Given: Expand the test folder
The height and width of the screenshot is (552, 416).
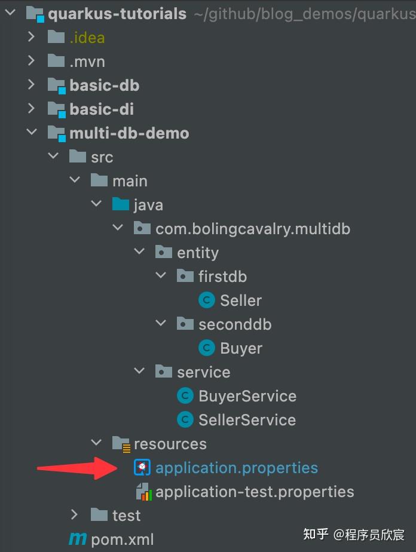Looking at the screenshot, I should [x=74, y=515].
